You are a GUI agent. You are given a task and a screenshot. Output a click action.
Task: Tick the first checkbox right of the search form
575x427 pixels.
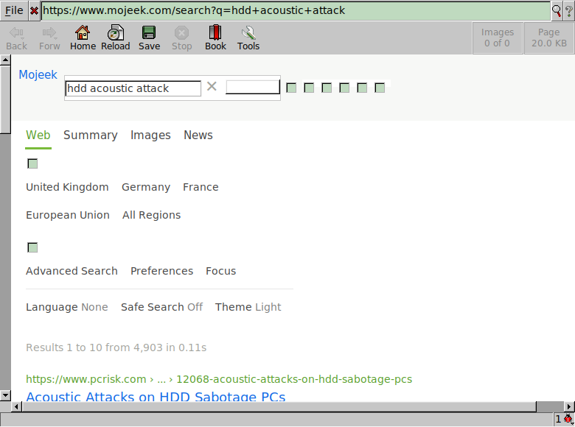(291, 88)
